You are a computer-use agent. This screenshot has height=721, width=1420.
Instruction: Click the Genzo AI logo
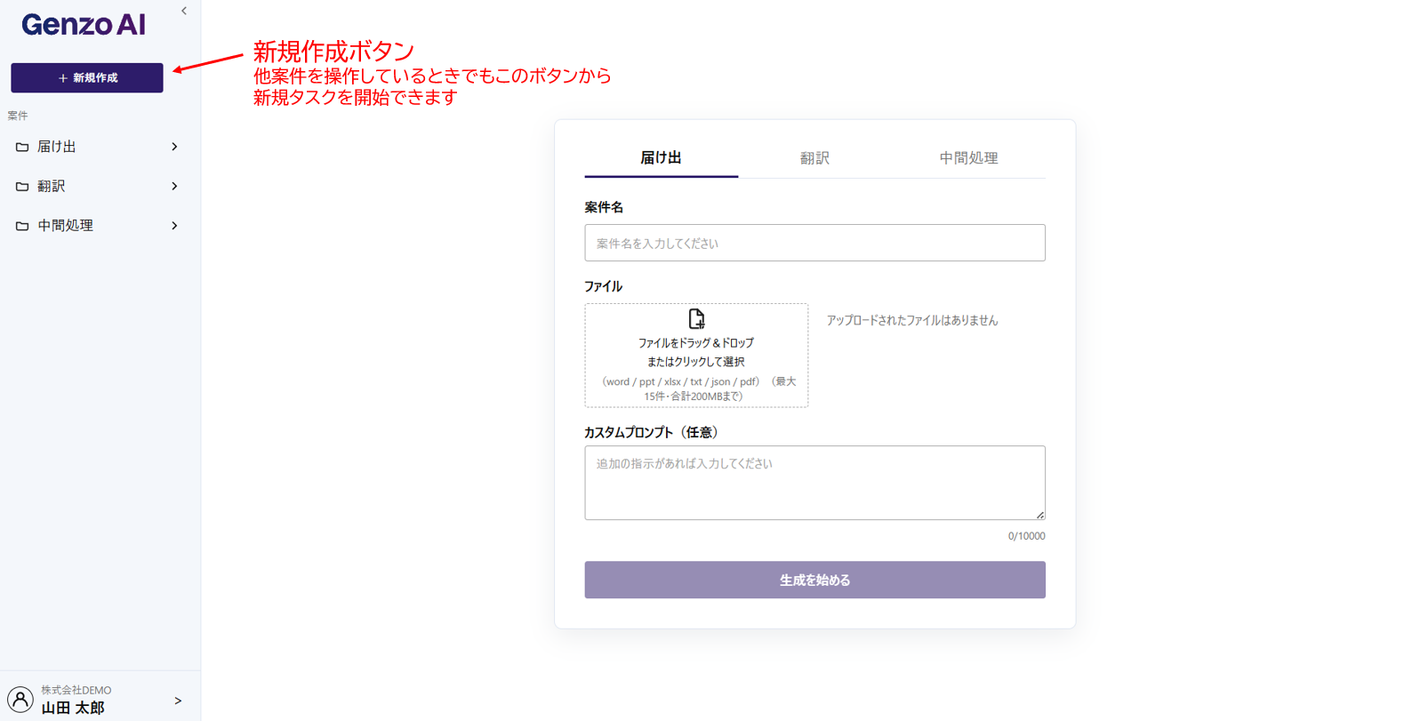click(84, 25)
